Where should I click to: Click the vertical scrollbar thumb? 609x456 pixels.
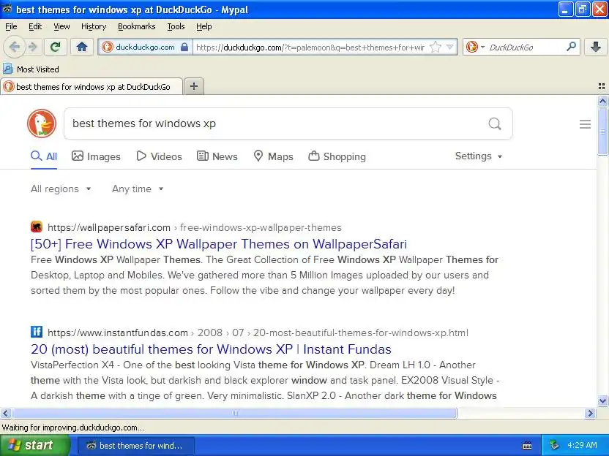(x=602, y=131)
